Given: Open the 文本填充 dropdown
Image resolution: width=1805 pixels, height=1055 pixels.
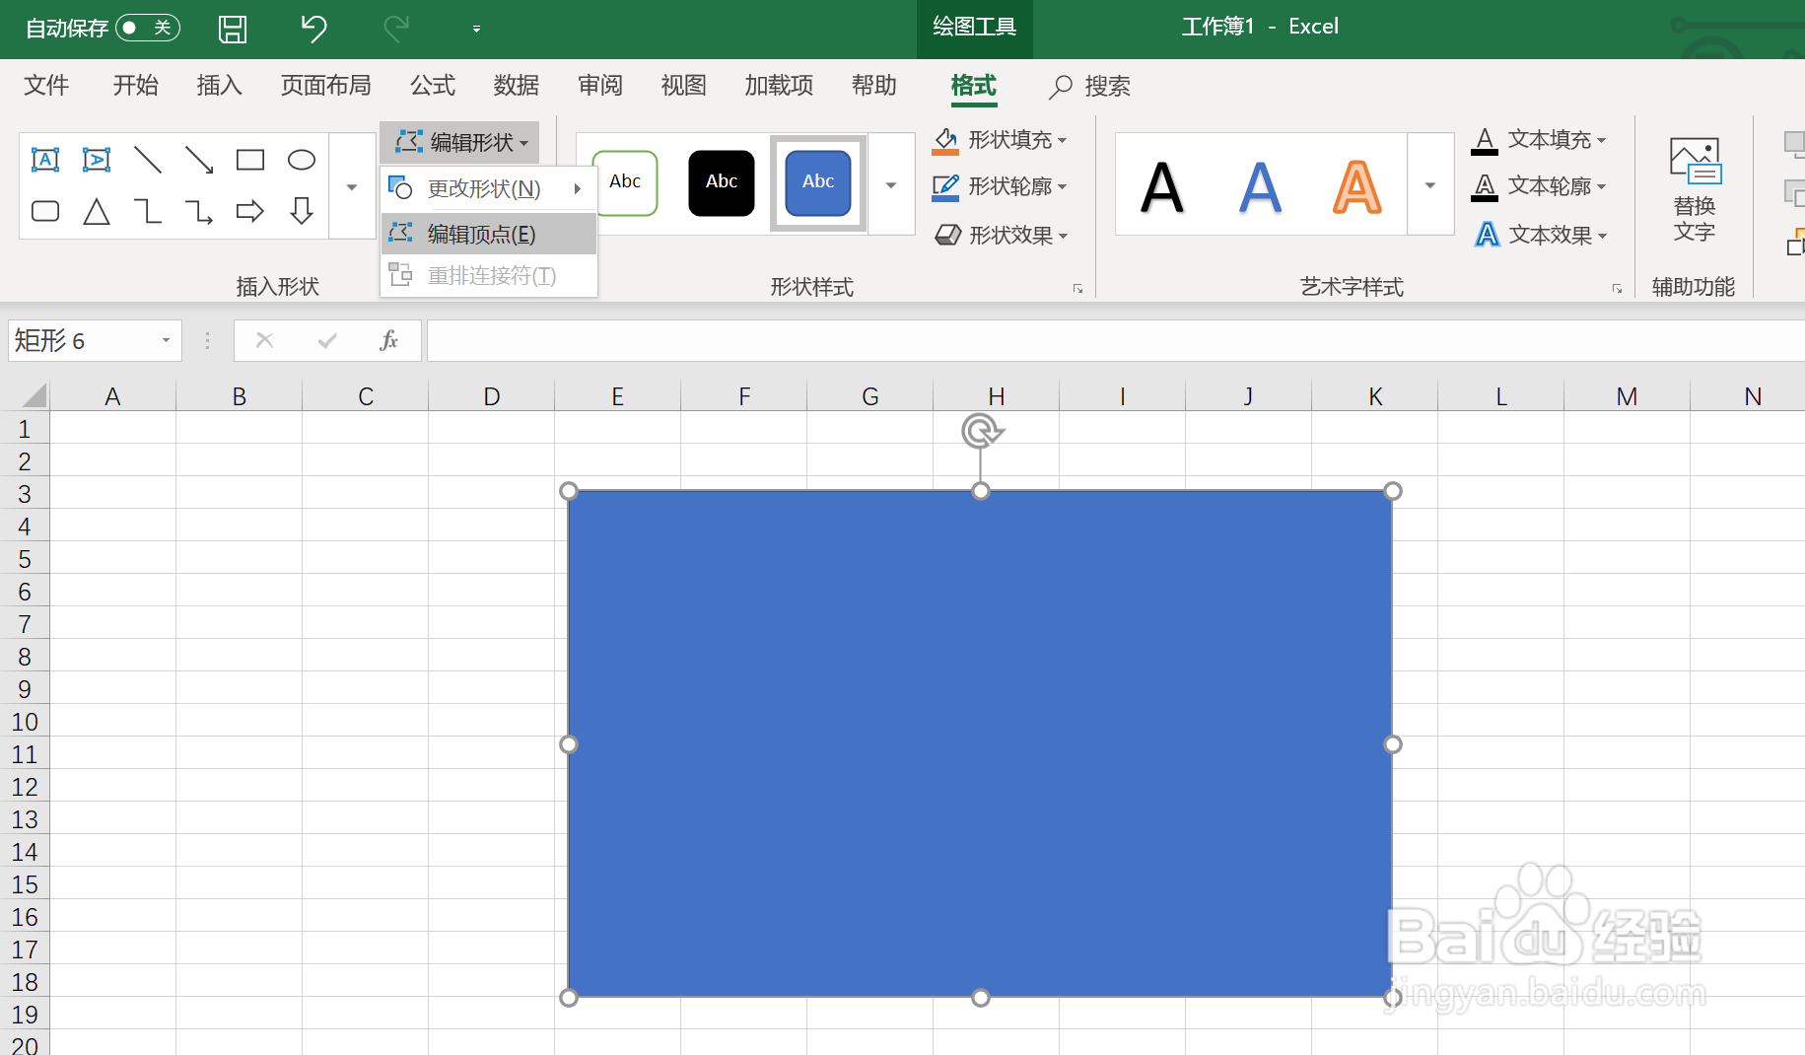Looking at the screenshot, I should click(x=1539, y=140).
